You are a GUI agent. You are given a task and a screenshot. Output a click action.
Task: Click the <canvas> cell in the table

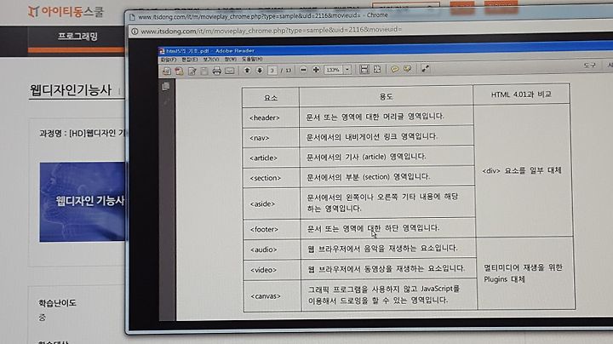click(272, 296)
